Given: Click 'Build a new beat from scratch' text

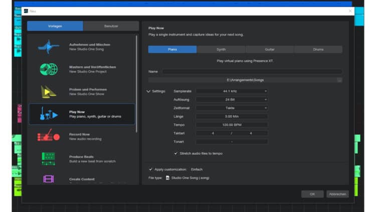Looking at the screenshot, I should tap(92, 161).
